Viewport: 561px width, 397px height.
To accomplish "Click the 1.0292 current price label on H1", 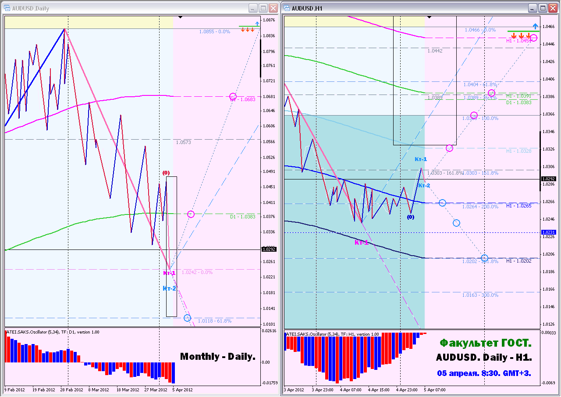I will point(549,179).
